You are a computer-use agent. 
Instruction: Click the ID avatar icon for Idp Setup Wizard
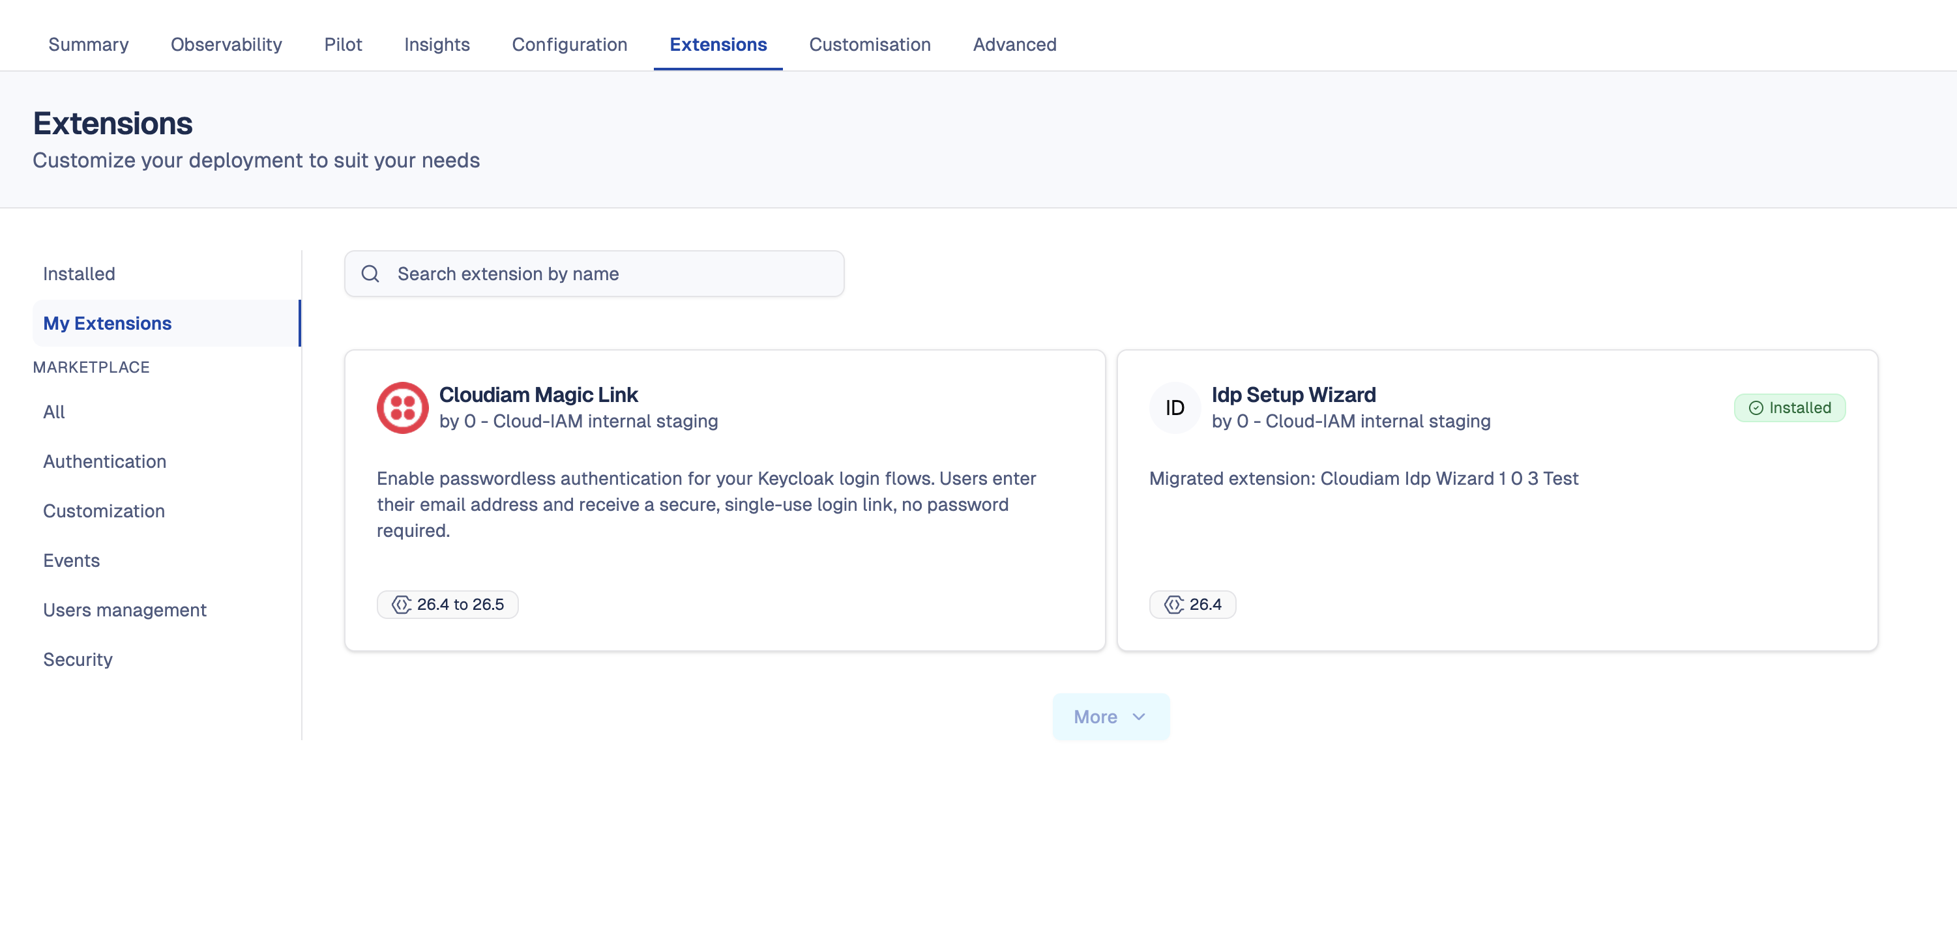1175,408
